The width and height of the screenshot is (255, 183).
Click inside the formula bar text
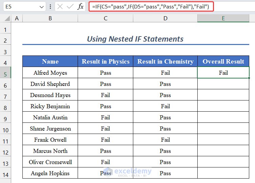pyautogui.click(x=151, y=7)
